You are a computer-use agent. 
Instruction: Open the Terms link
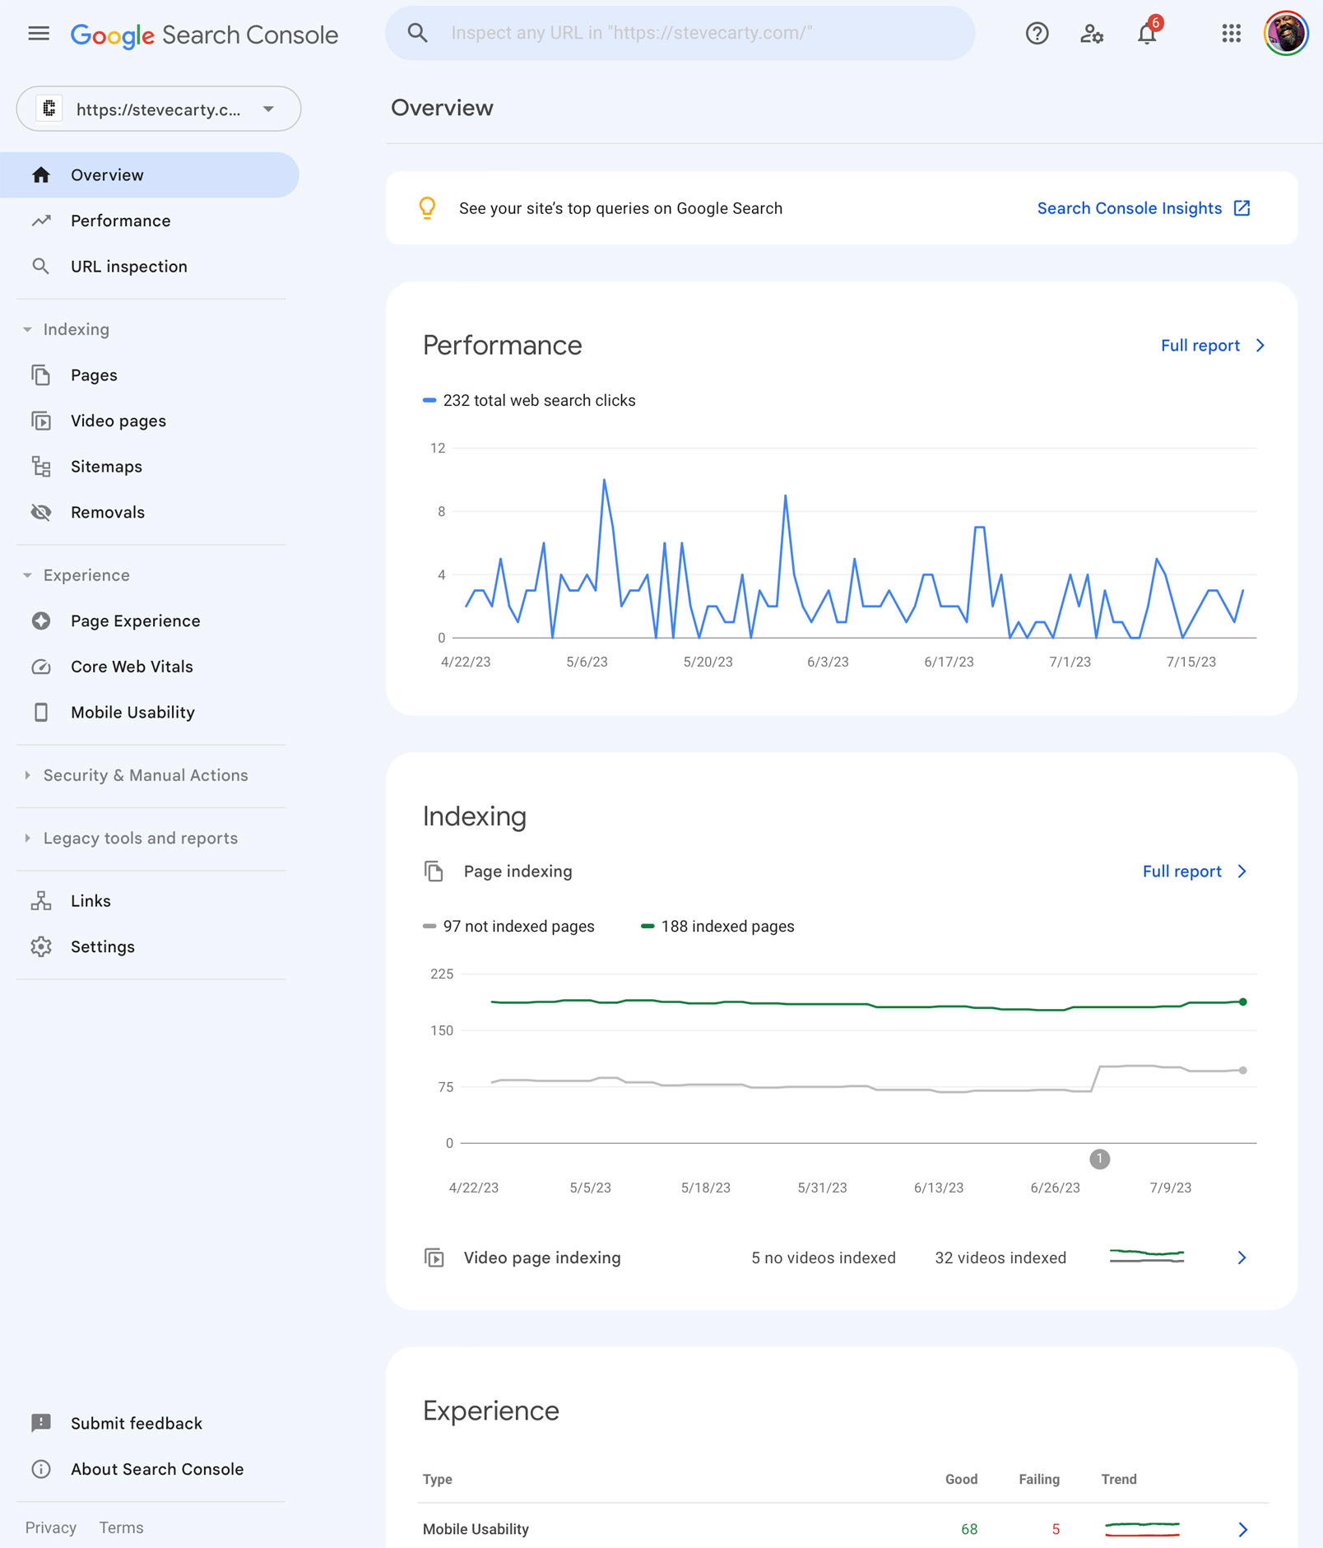click(x=122, y=1527)
